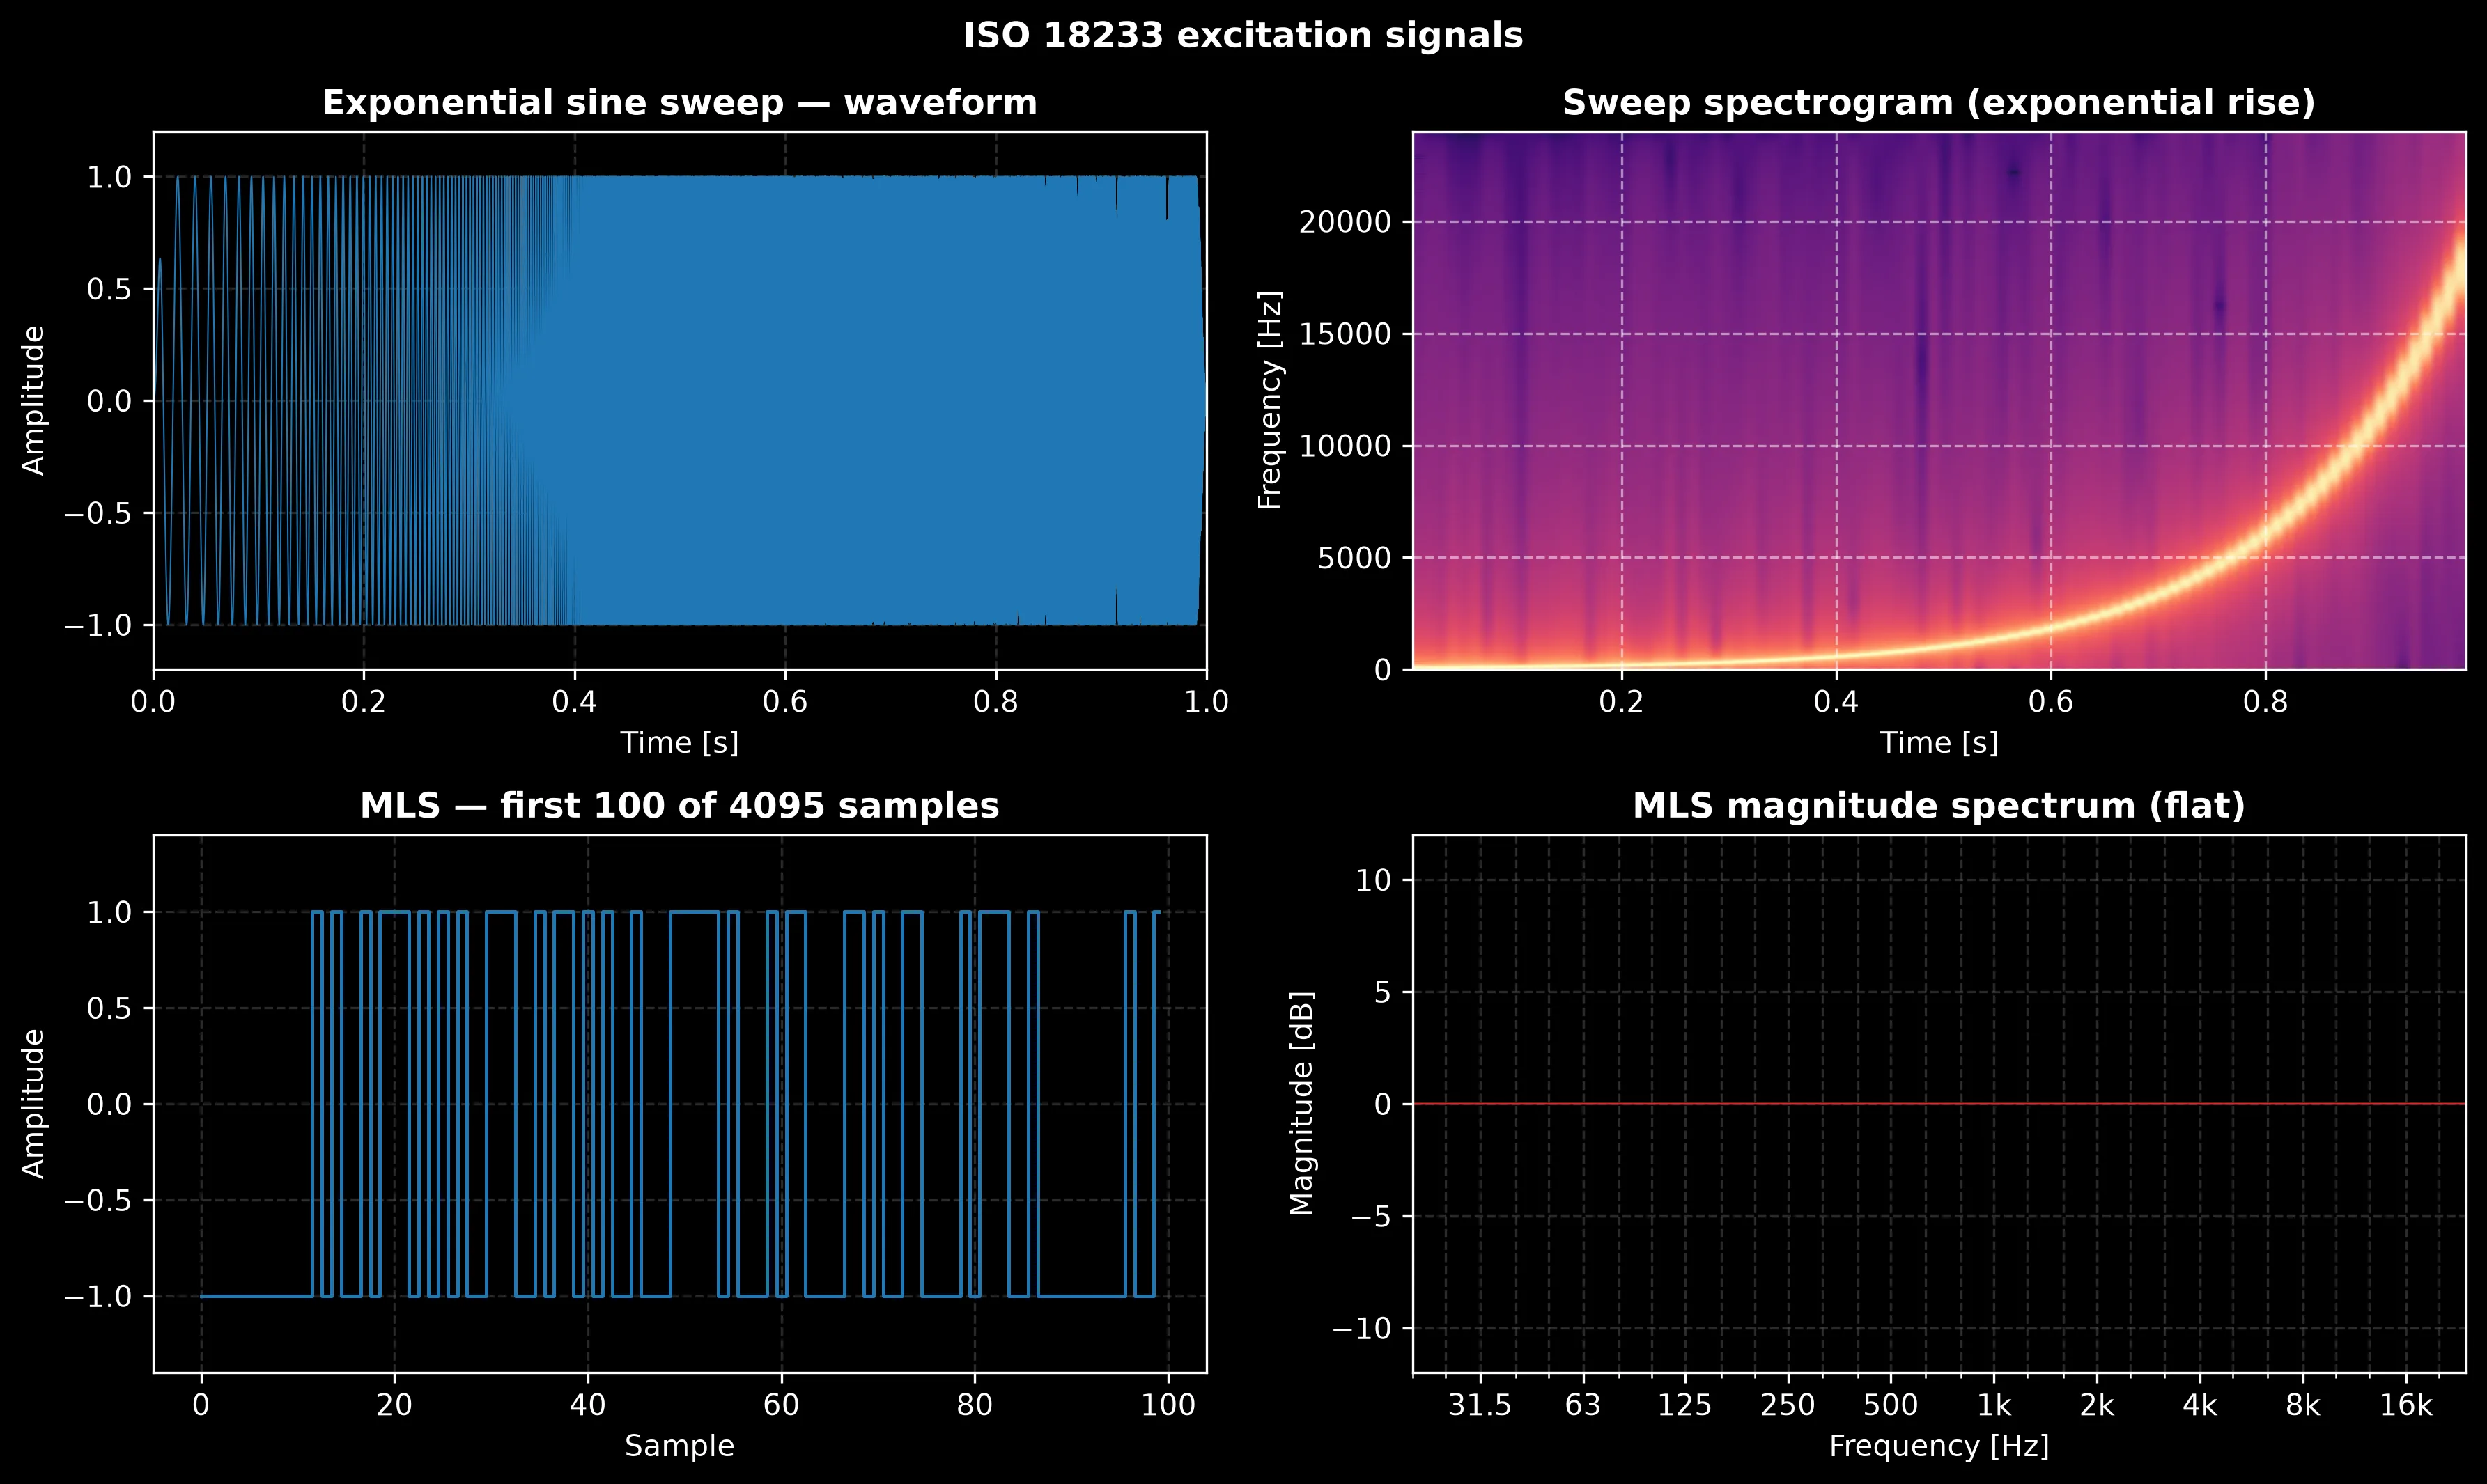Click the '10000' frequency tick on the spectrogram
The width and height of the screenshot is (2487, 1484).
coord(1345,446)
